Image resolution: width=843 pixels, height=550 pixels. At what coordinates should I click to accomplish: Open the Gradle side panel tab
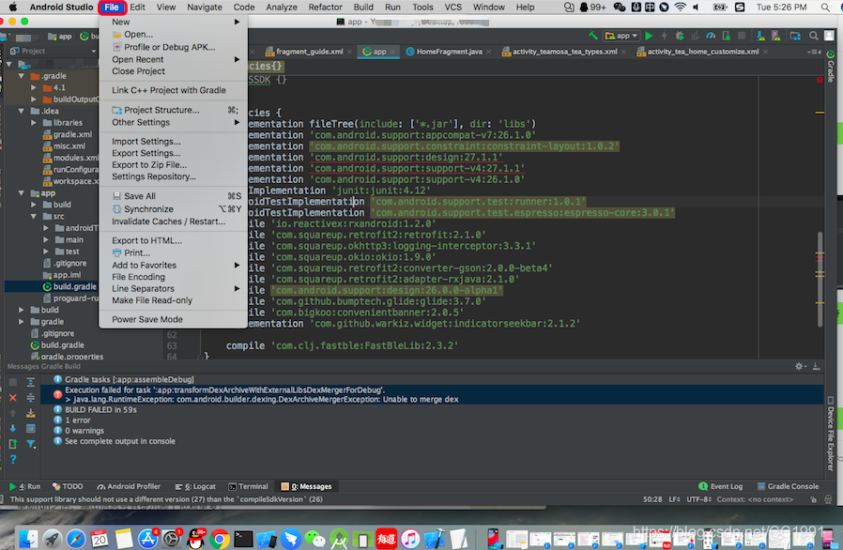(831, 67)
